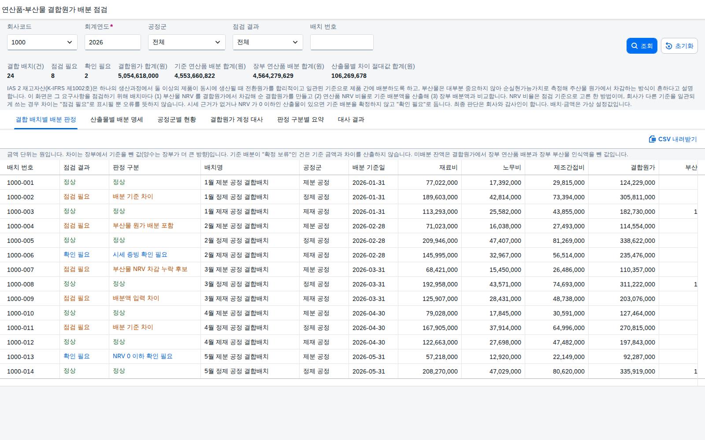
Task: Select the 결합 배치별 배분 판정 tab
Action: 46,120
